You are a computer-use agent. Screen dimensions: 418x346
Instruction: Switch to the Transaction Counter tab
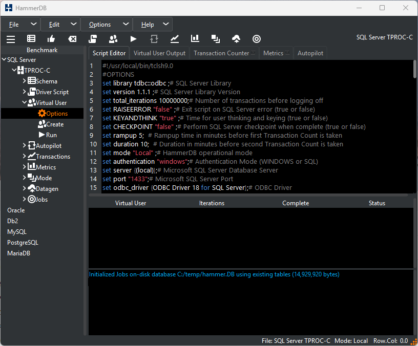224,53
